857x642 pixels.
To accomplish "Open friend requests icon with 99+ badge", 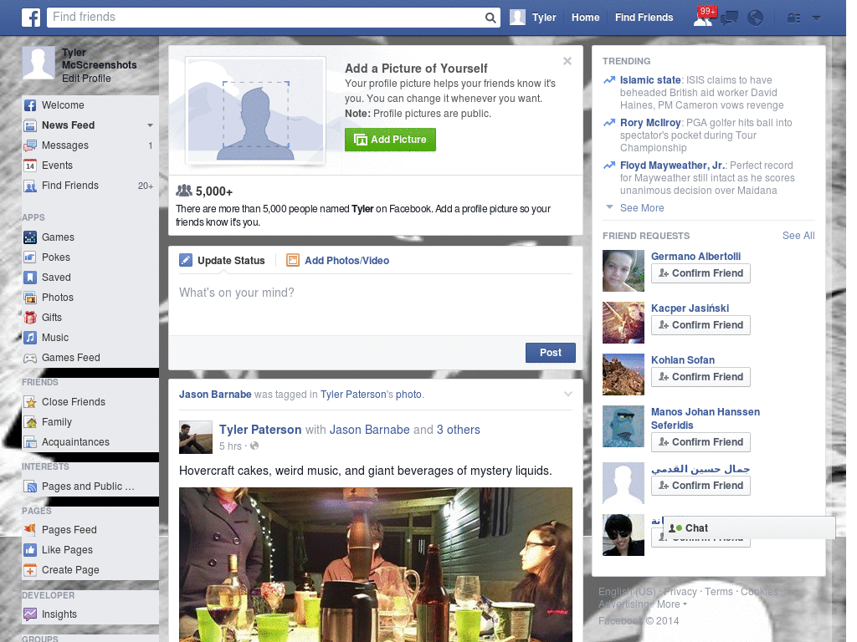I will 703,18.
